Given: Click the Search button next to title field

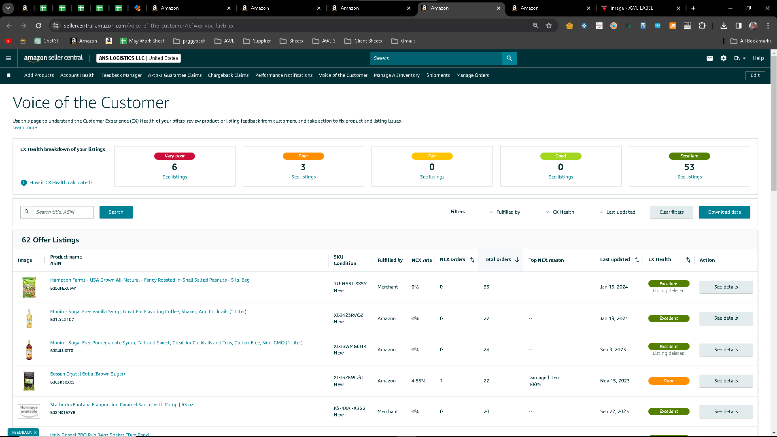Looking at the screenshot, I should click(x=116, y=212).
